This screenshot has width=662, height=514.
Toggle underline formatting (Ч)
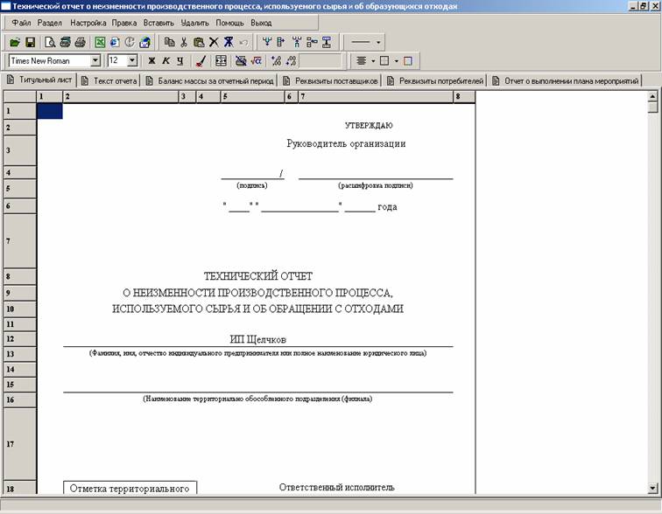pyautogui.click(x=180, y=61)
